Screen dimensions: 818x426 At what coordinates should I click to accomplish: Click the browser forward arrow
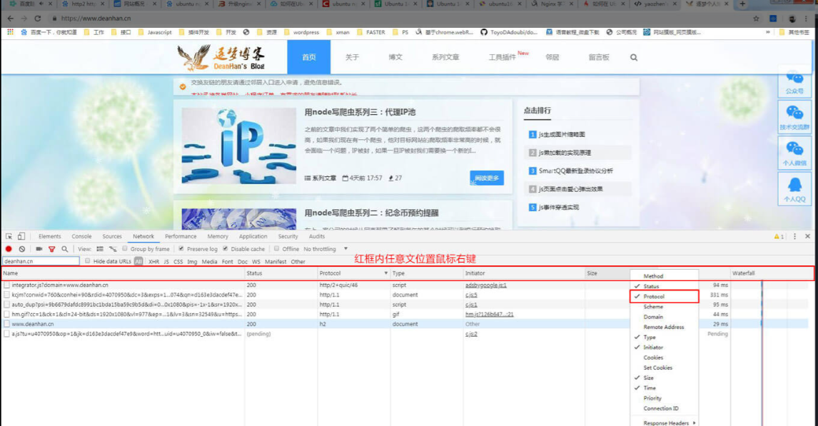coord(24,19)
